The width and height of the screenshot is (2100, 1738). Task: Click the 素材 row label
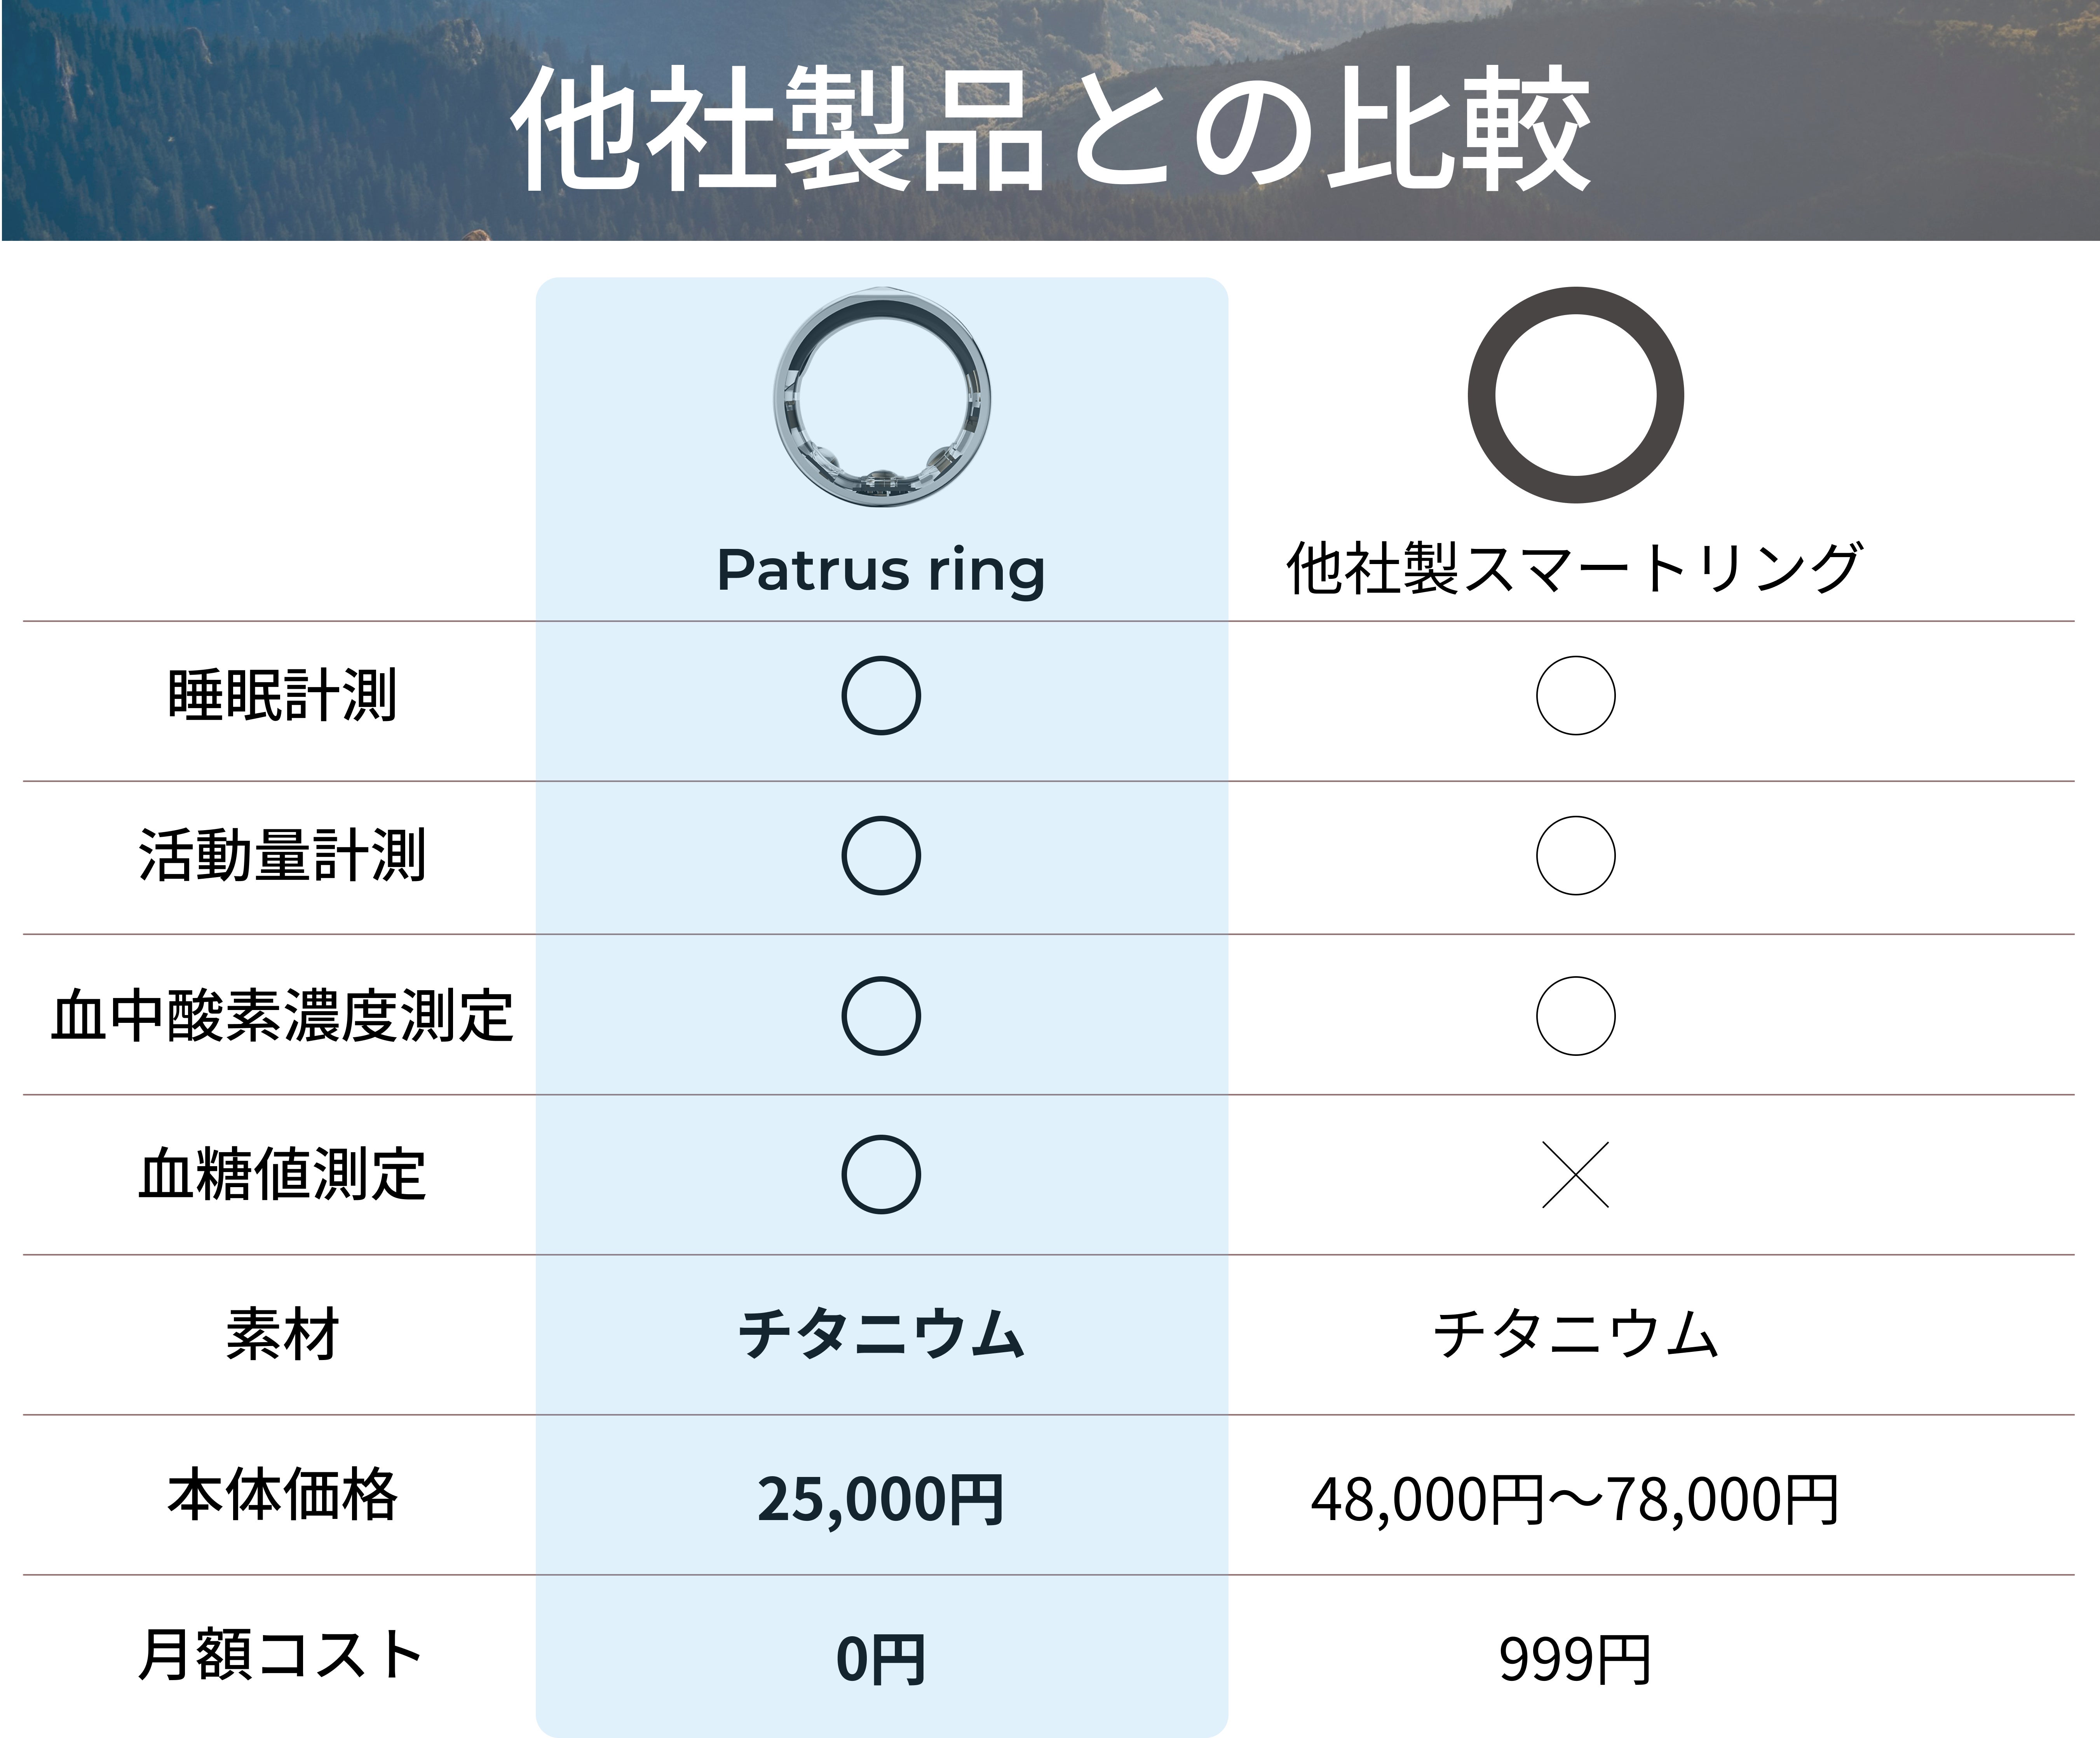coord(282,1335)
